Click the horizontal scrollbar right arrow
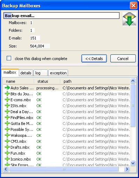 127,169
